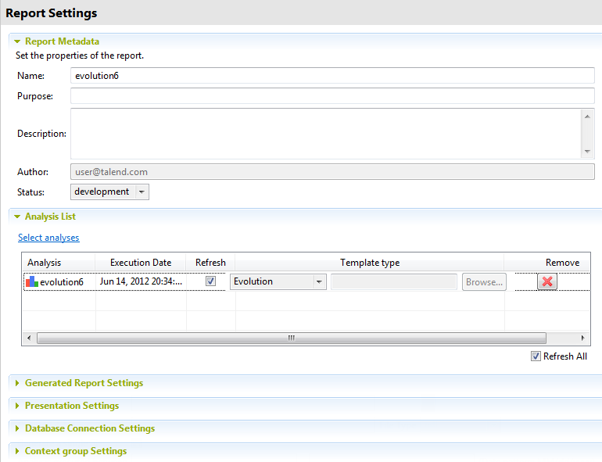The image size is (602, 462).
Task: Click the Description box scroll-down arrow
Action: point(588,152)
